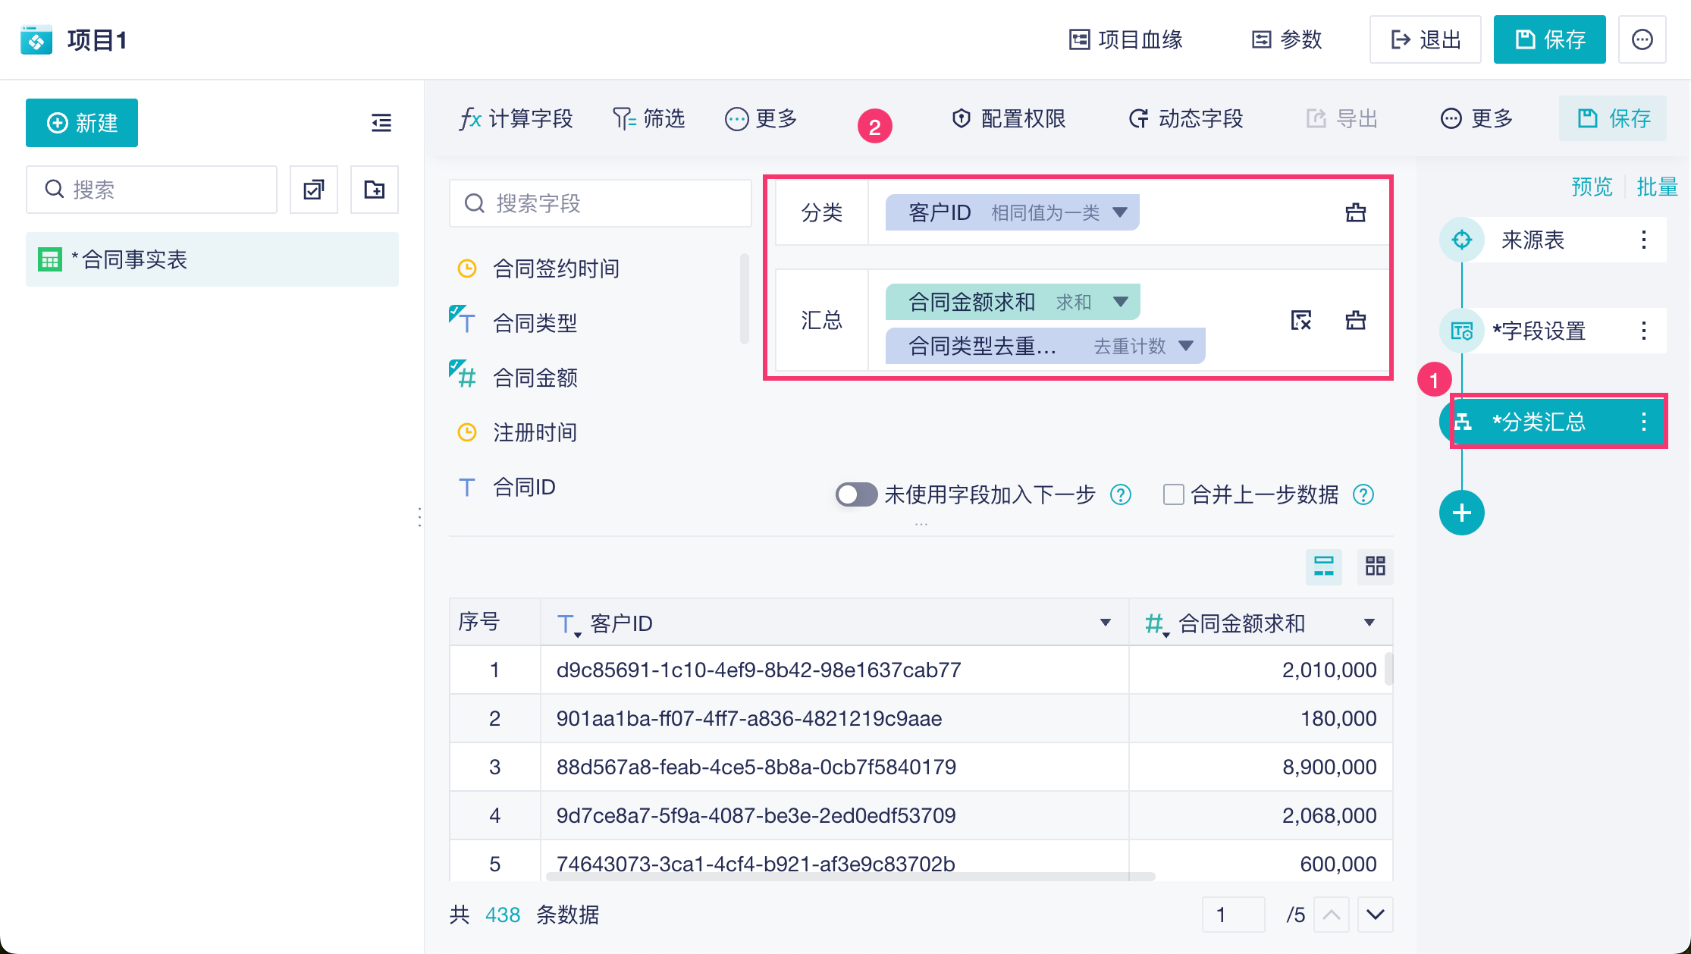Open the 项目血缘 menu item

tap(1126, 39)
